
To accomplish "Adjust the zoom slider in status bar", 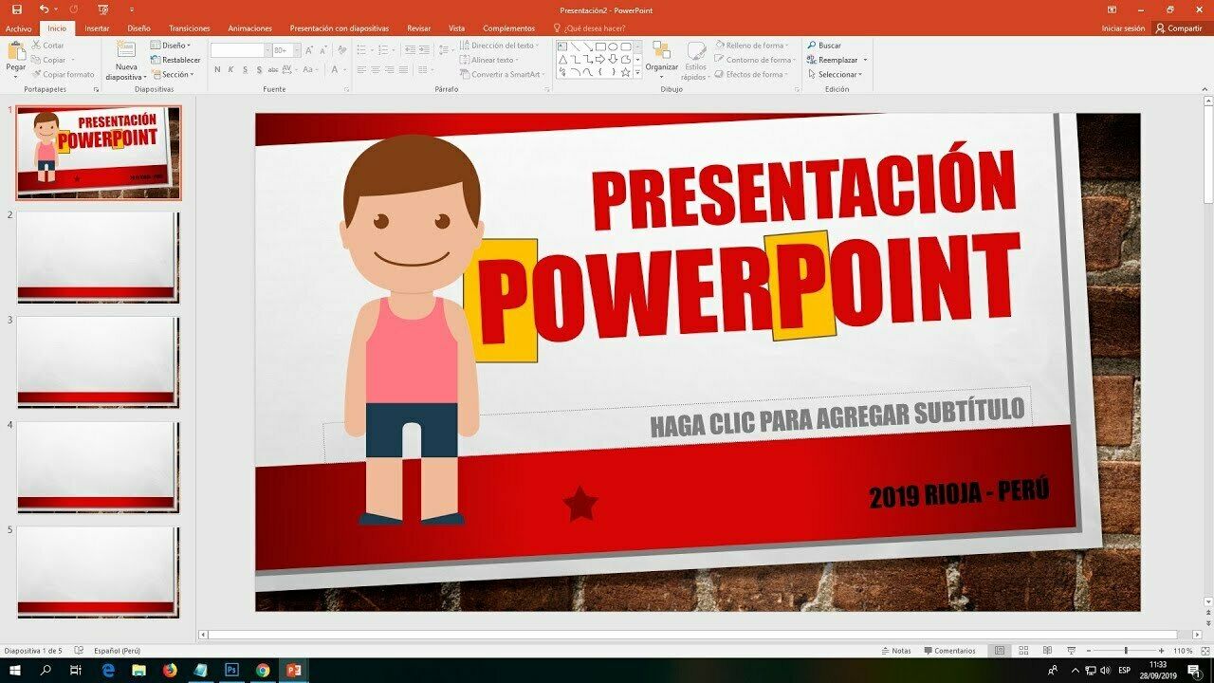I will coord(1126,651).
